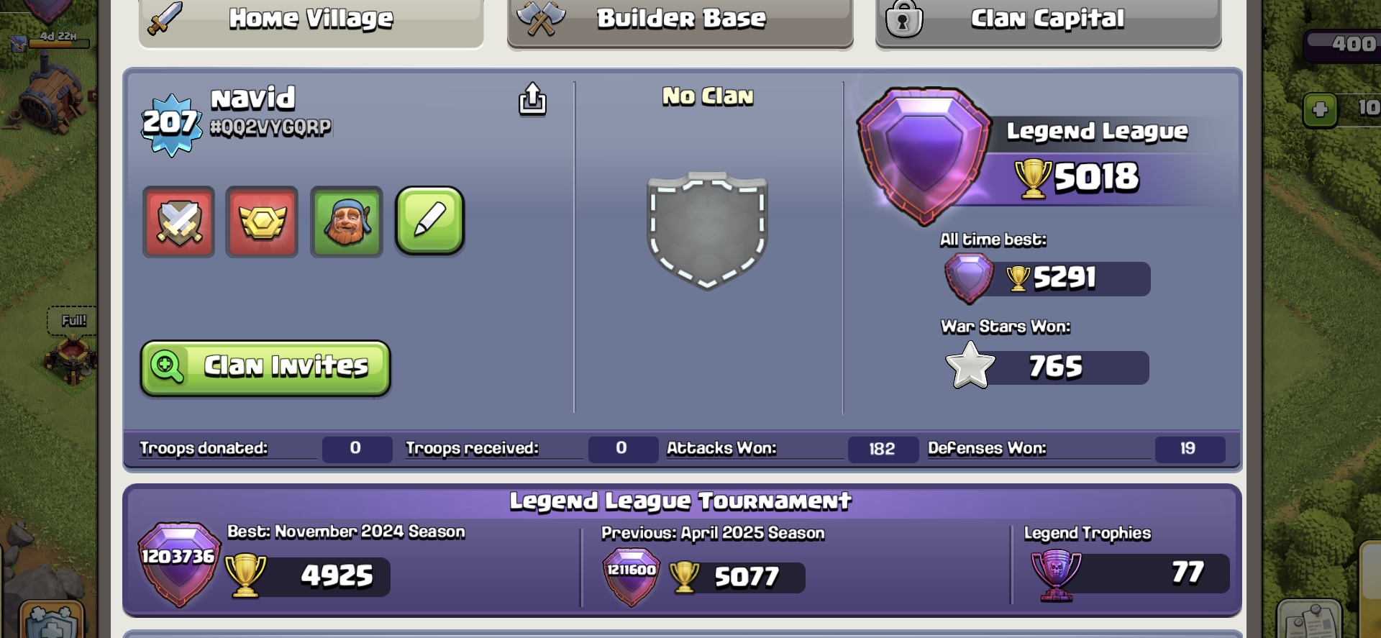Tap the Legend League badge with 5018 trophies
1381x638 pixels.
pos(924,156)
